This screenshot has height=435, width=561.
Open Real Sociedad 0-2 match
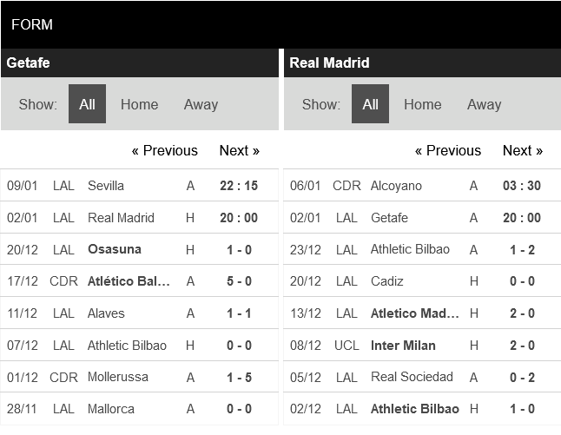(x=521, y=377)
